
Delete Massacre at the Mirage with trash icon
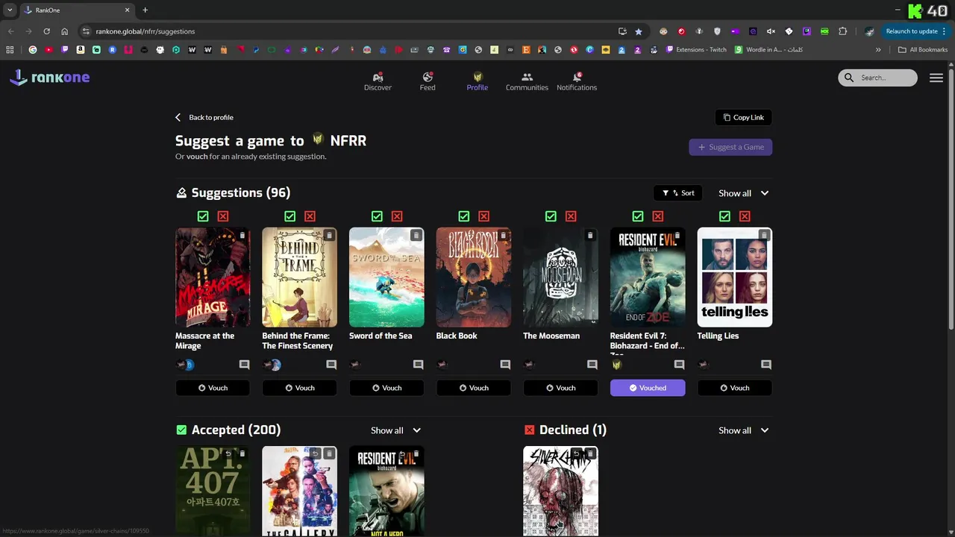[x=242, y=235]
